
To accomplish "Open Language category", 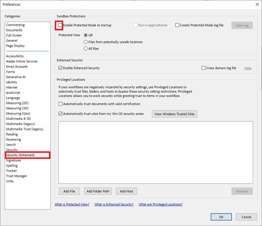I will pyautogui.click(x=13, y=98).
